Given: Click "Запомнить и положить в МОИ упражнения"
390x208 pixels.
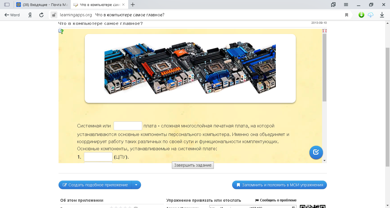Looking at the screenshot, I should click(279, 185).
